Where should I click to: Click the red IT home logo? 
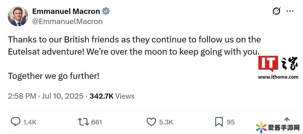pos(268,64)
